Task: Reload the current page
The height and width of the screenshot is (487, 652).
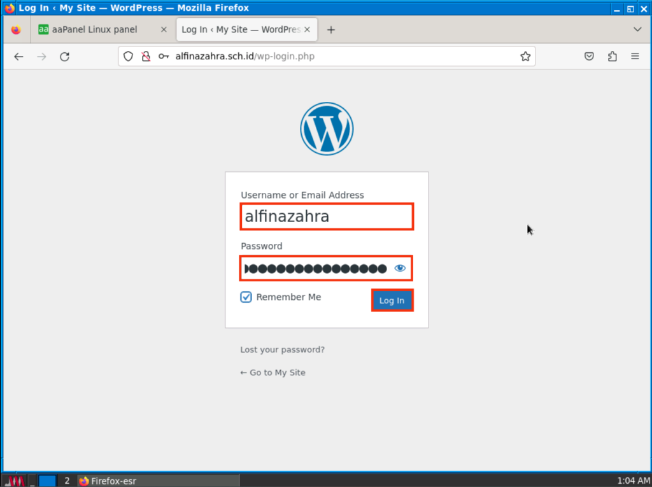Action: coord(64,57)
